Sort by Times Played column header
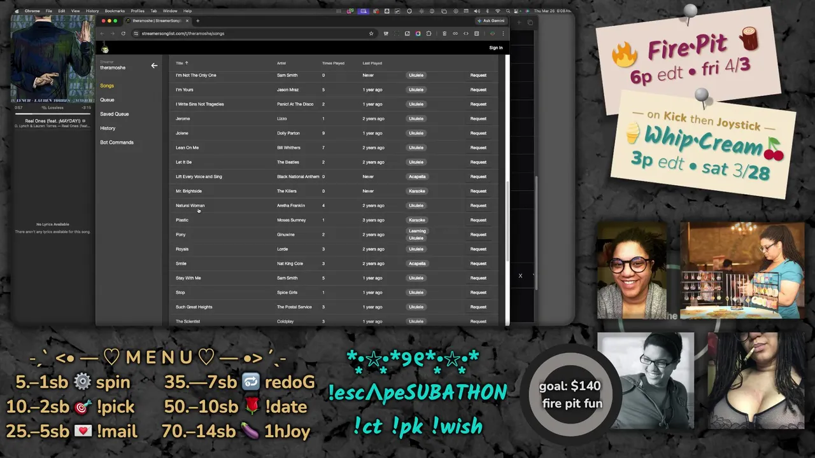Image resolution: width=815 pixels, height=458 pixels. [x=333, y=63]
